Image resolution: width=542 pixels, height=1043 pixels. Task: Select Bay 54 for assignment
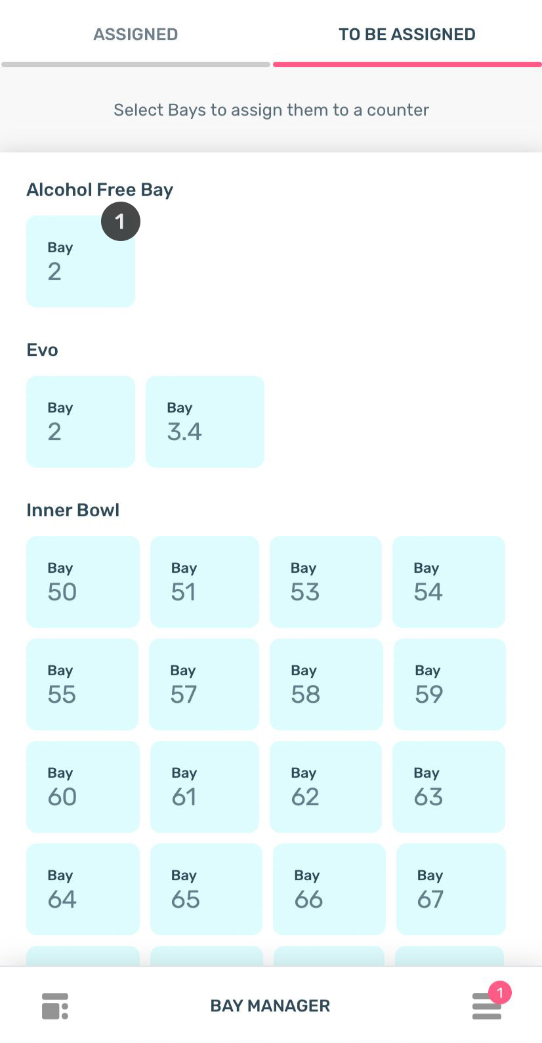[x=449, y=581]
